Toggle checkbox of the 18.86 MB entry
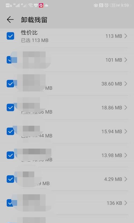This screenshot has height=223, width=134. [10, 108]
